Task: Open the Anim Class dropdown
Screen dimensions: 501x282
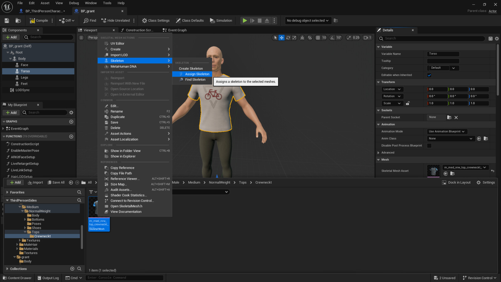Action: point(451,138)
